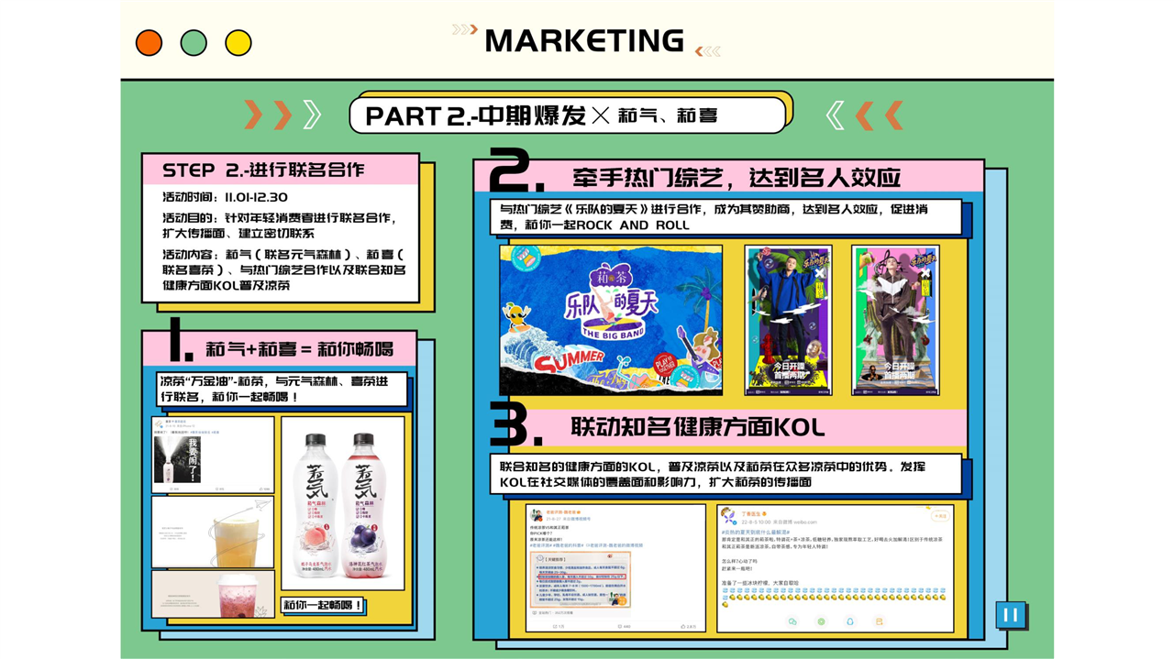This screenshot has width=1174, height=659.
Task: Open the 乐队的夏天 THE BIG BAND banner
Action: (611, 320)
